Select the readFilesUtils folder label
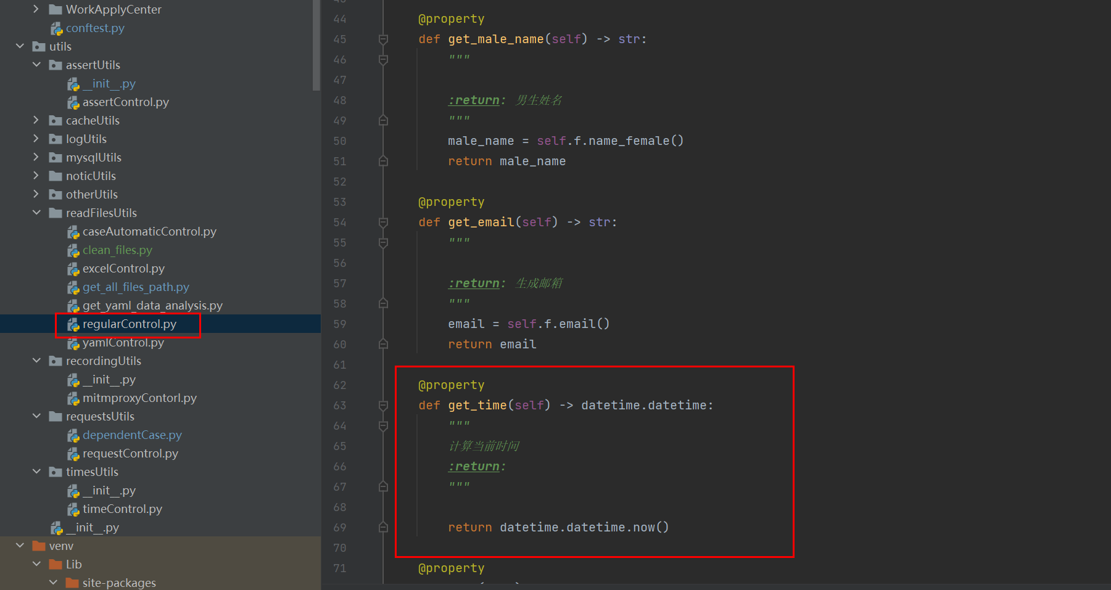The height and width of the screenshot is (590, 1111). point(101,213)
